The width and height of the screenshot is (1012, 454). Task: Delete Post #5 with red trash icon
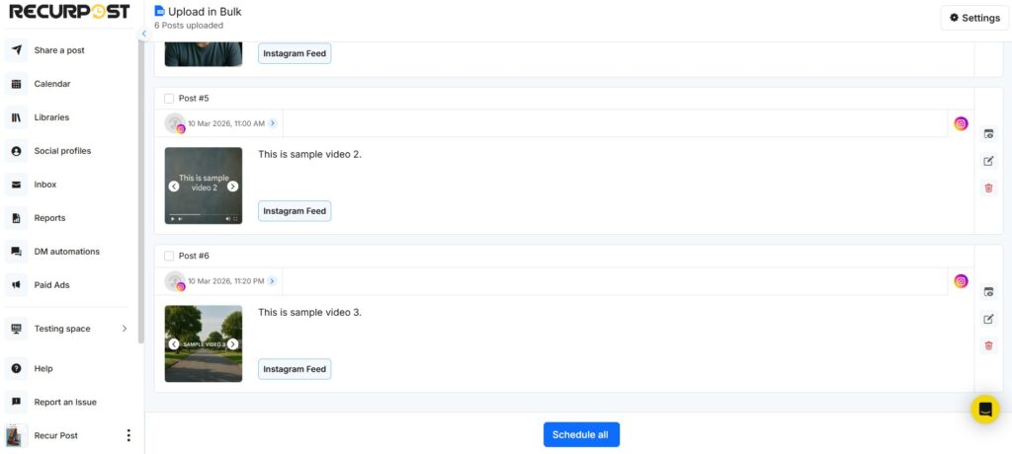[x=988, y=189]
